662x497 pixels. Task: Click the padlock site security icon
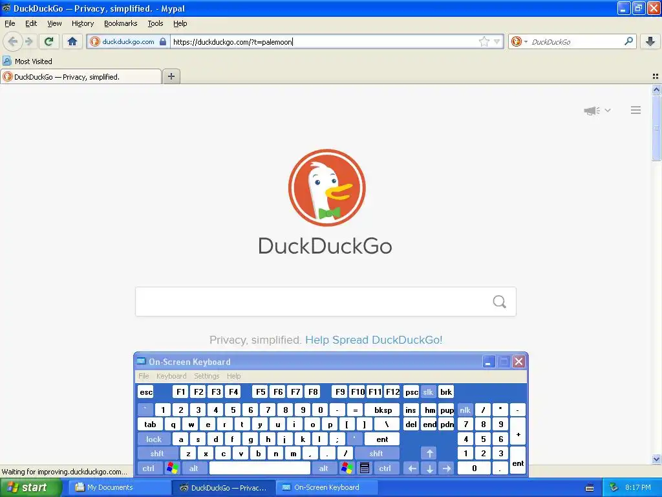[x=163, y=41]
